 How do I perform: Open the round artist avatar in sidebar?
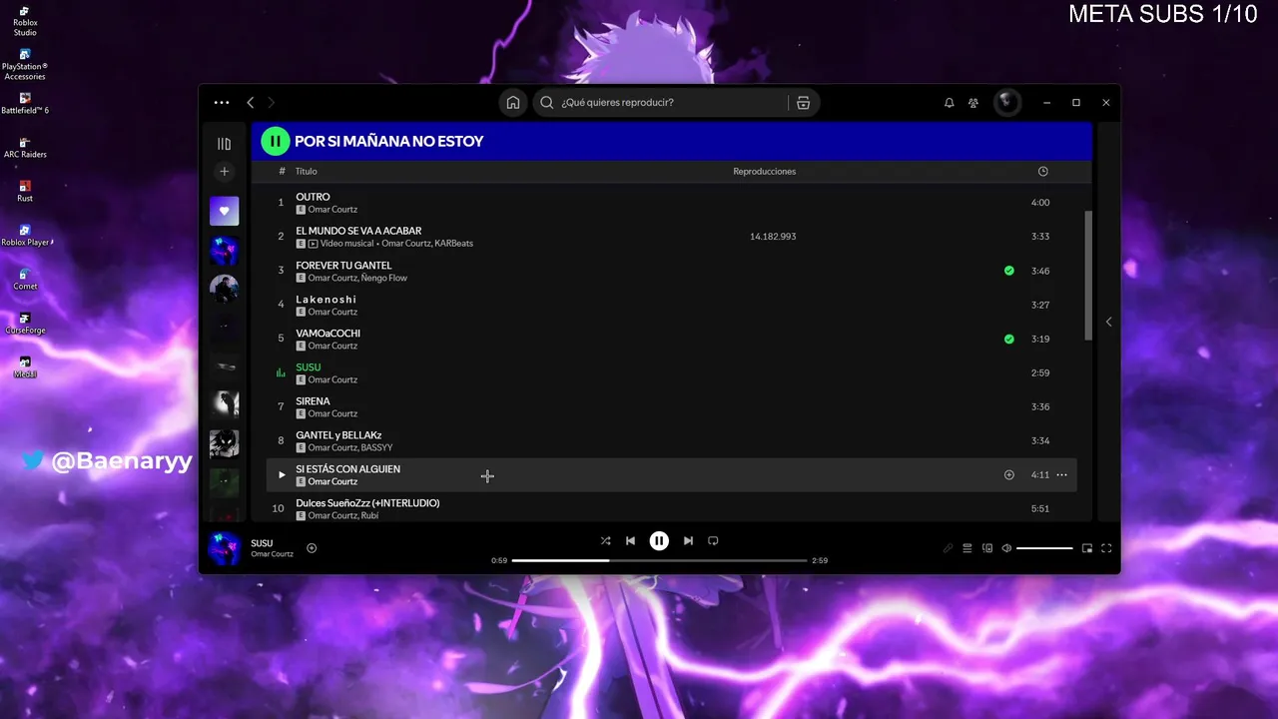[224, 289]
